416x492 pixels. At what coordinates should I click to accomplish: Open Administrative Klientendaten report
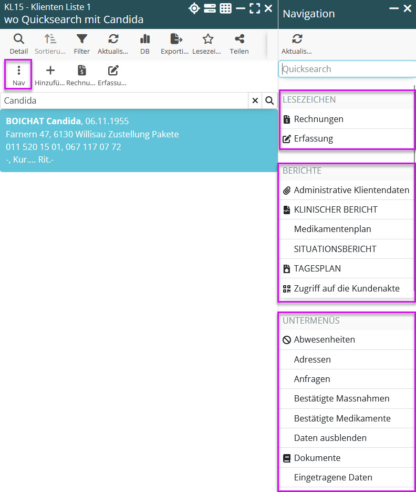[351, 190]
